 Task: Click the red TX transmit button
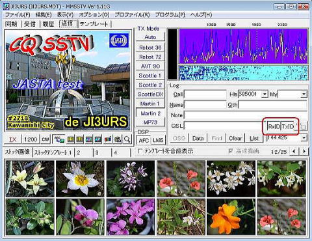tap(13, 139)
